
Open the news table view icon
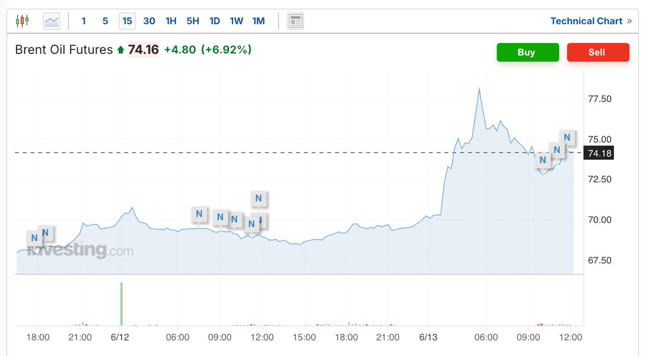[295, 21]
